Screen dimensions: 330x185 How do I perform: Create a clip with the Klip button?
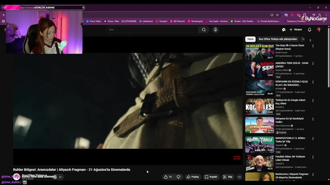point(228,177)
